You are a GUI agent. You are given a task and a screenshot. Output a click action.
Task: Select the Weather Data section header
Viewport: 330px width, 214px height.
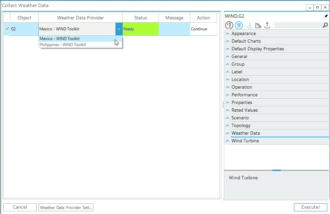[x=246, y=133]
